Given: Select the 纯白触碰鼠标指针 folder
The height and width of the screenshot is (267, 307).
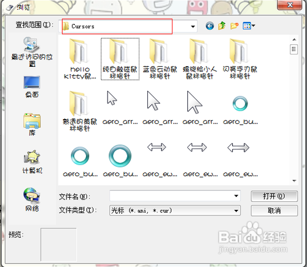Looking at the screenshot, I should coord(120,59).
